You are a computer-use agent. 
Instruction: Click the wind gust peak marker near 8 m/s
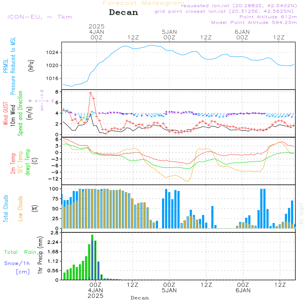tap(90, 93)
